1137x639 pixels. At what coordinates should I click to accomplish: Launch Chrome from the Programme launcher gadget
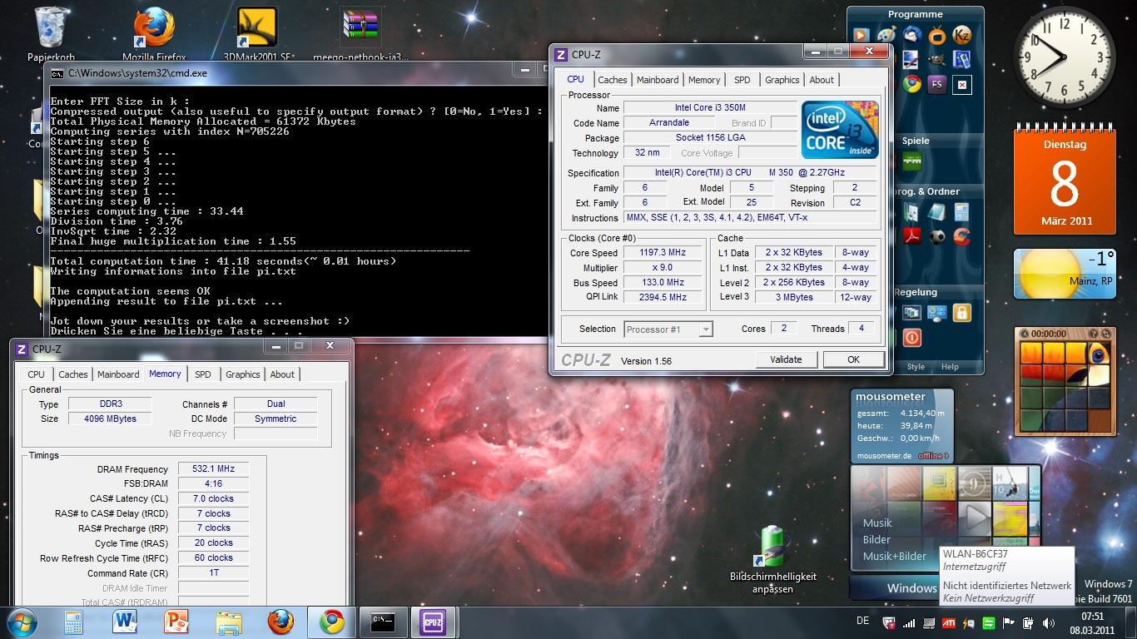click(x=911, y=84)
